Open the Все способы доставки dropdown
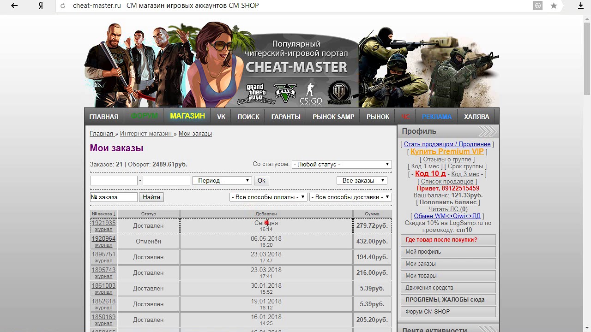The width and height of the screenshot is (591, 332). (x=350, y=197)
